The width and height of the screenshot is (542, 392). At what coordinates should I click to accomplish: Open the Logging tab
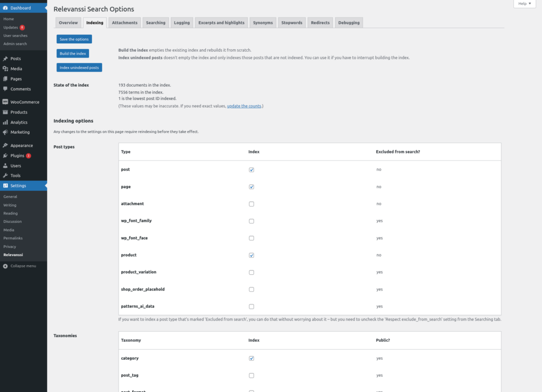click(182, 23)
